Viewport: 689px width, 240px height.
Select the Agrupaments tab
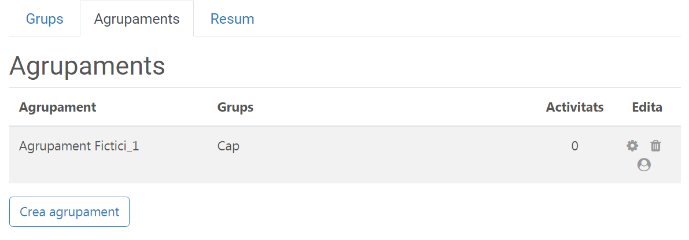pos(137,19)
